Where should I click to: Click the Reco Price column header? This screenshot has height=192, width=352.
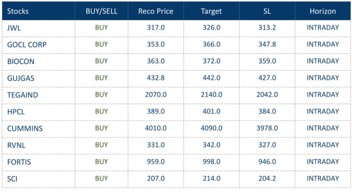click(156, 11)
